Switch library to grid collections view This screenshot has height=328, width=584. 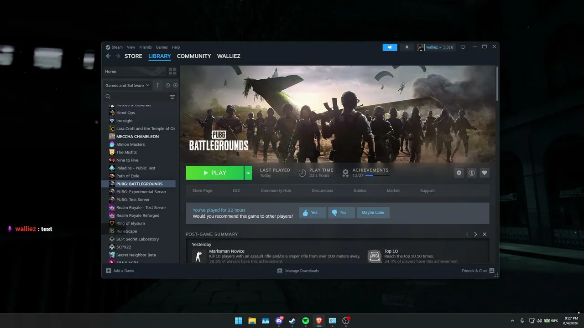tap(172, 72)
